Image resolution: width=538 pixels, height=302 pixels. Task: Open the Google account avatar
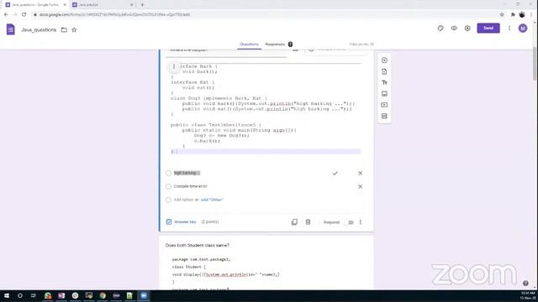(523, 29)
